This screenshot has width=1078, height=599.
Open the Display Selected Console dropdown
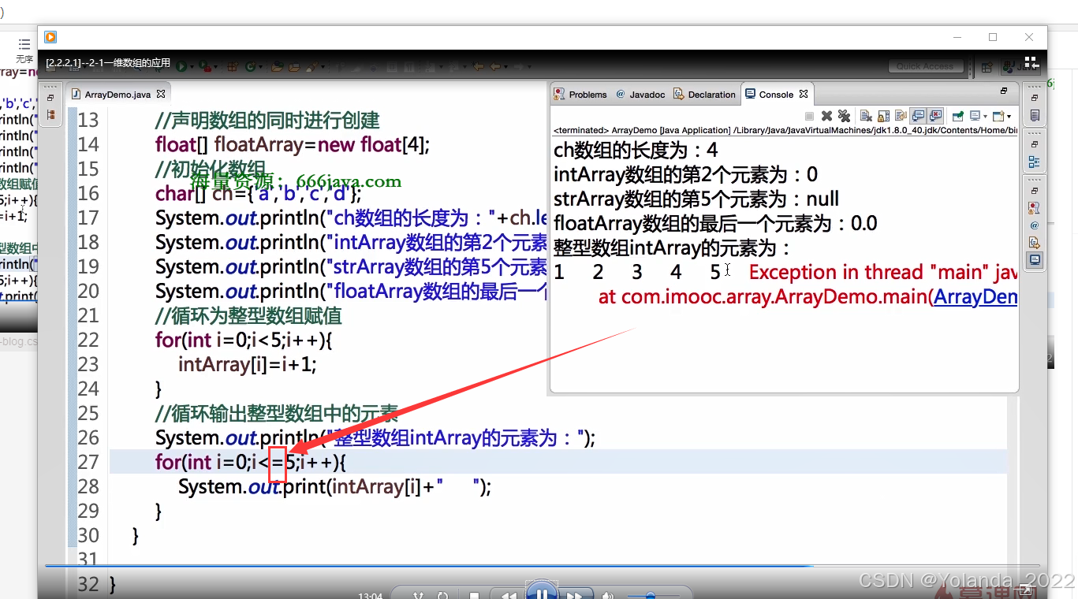coord(985,116)
